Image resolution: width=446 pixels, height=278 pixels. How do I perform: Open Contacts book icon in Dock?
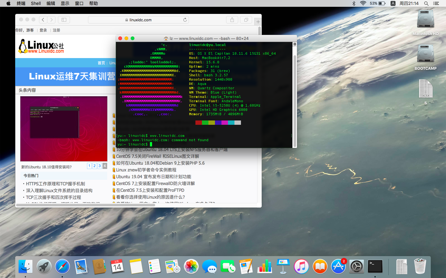[99, 266]
